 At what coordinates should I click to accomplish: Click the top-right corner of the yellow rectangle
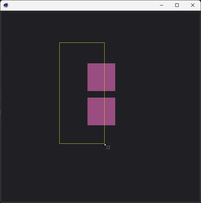pyautogui.click(x=105, y=42)
